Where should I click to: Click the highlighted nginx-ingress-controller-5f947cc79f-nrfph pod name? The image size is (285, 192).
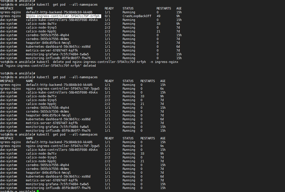(63, 16)
